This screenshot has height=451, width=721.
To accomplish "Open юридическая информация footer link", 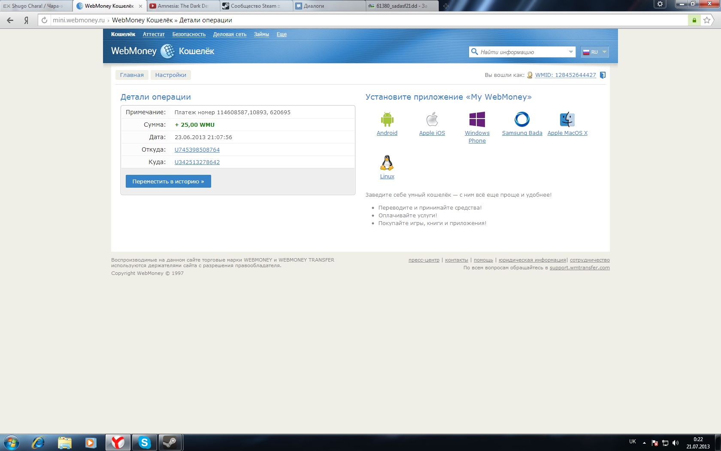I will coord(532,260).
